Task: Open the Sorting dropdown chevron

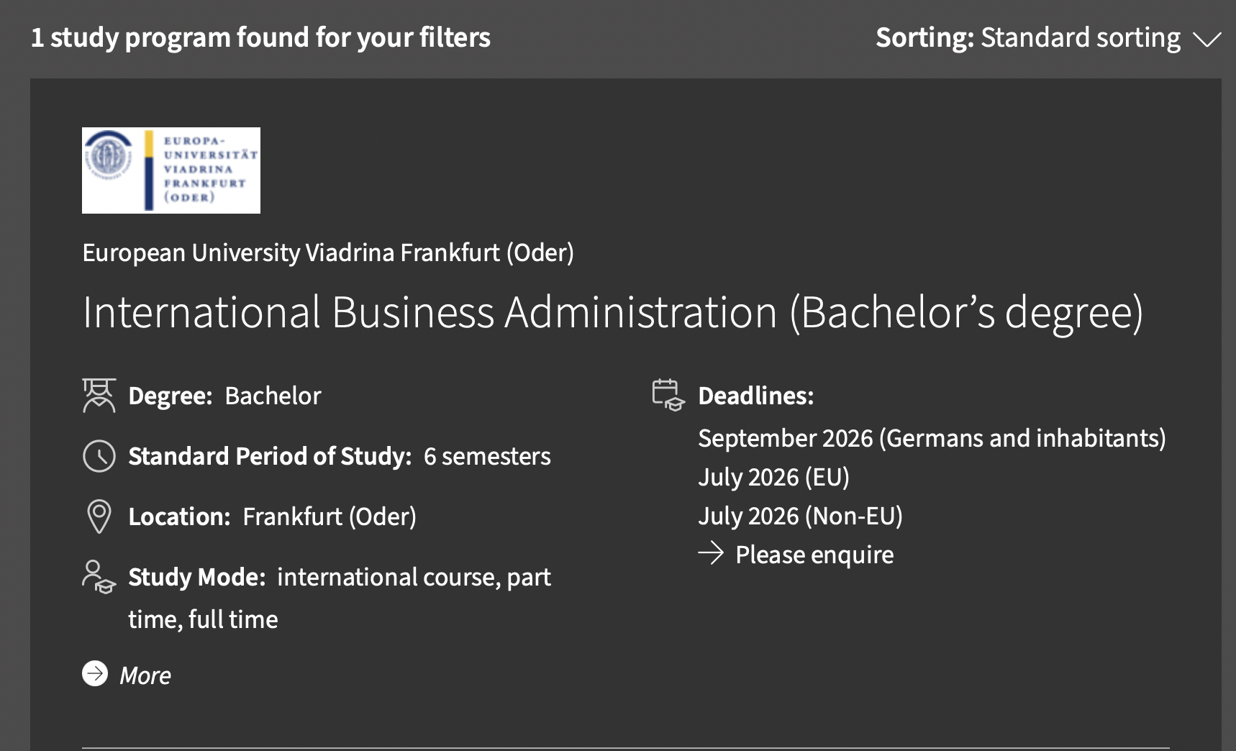Action: click(x=1207, y=39)
